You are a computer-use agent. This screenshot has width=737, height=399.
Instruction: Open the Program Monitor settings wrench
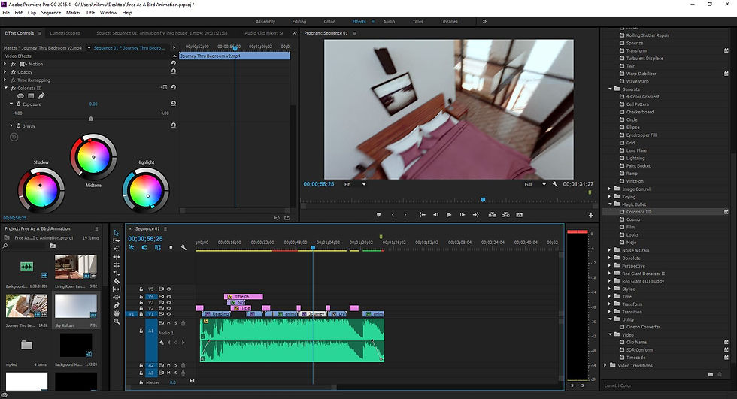click(x=555, y=184)
